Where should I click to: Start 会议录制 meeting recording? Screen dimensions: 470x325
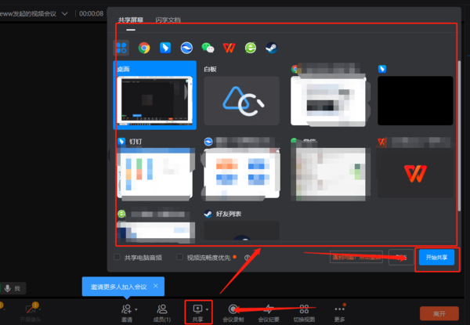pyautogui.click(x=234, y=312)
